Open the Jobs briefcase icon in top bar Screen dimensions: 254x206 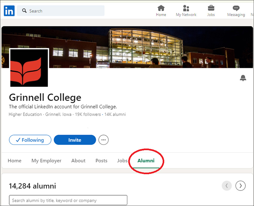point(211,8)
